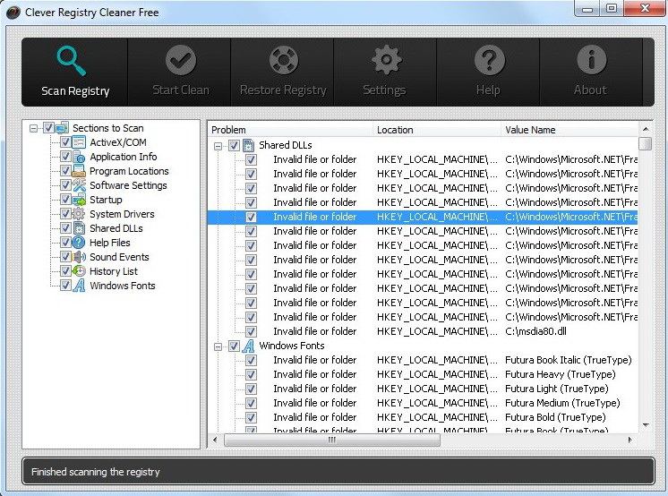Click the Scan Registry magnifier icon
This screenshot has width=668, height=496.
[x=71, y=62]
